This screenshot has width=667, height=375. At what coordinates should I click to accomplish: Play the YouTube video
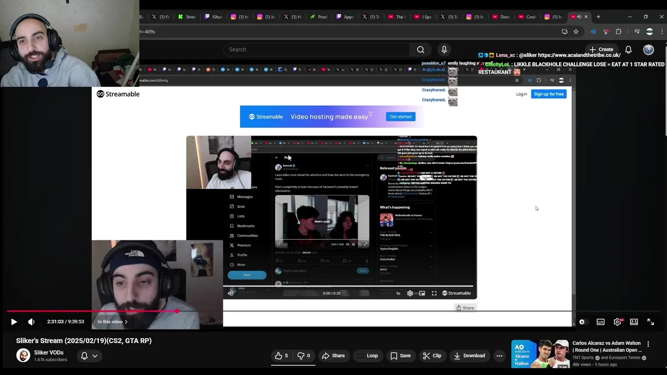click(14, 322)
